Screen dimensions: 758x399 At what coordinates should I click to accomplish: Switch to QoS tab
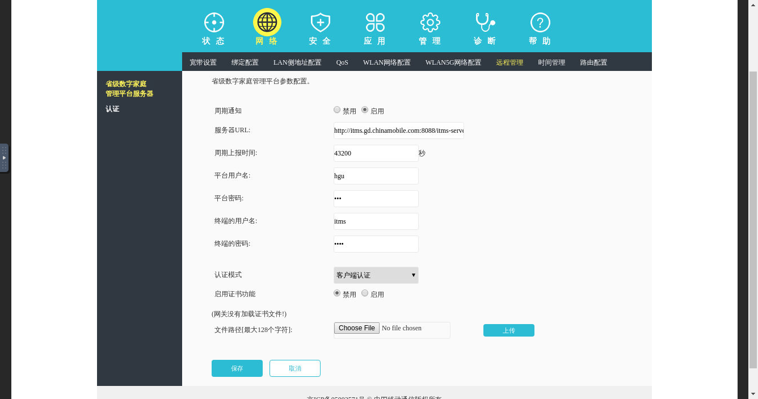(x=342, y=62)
